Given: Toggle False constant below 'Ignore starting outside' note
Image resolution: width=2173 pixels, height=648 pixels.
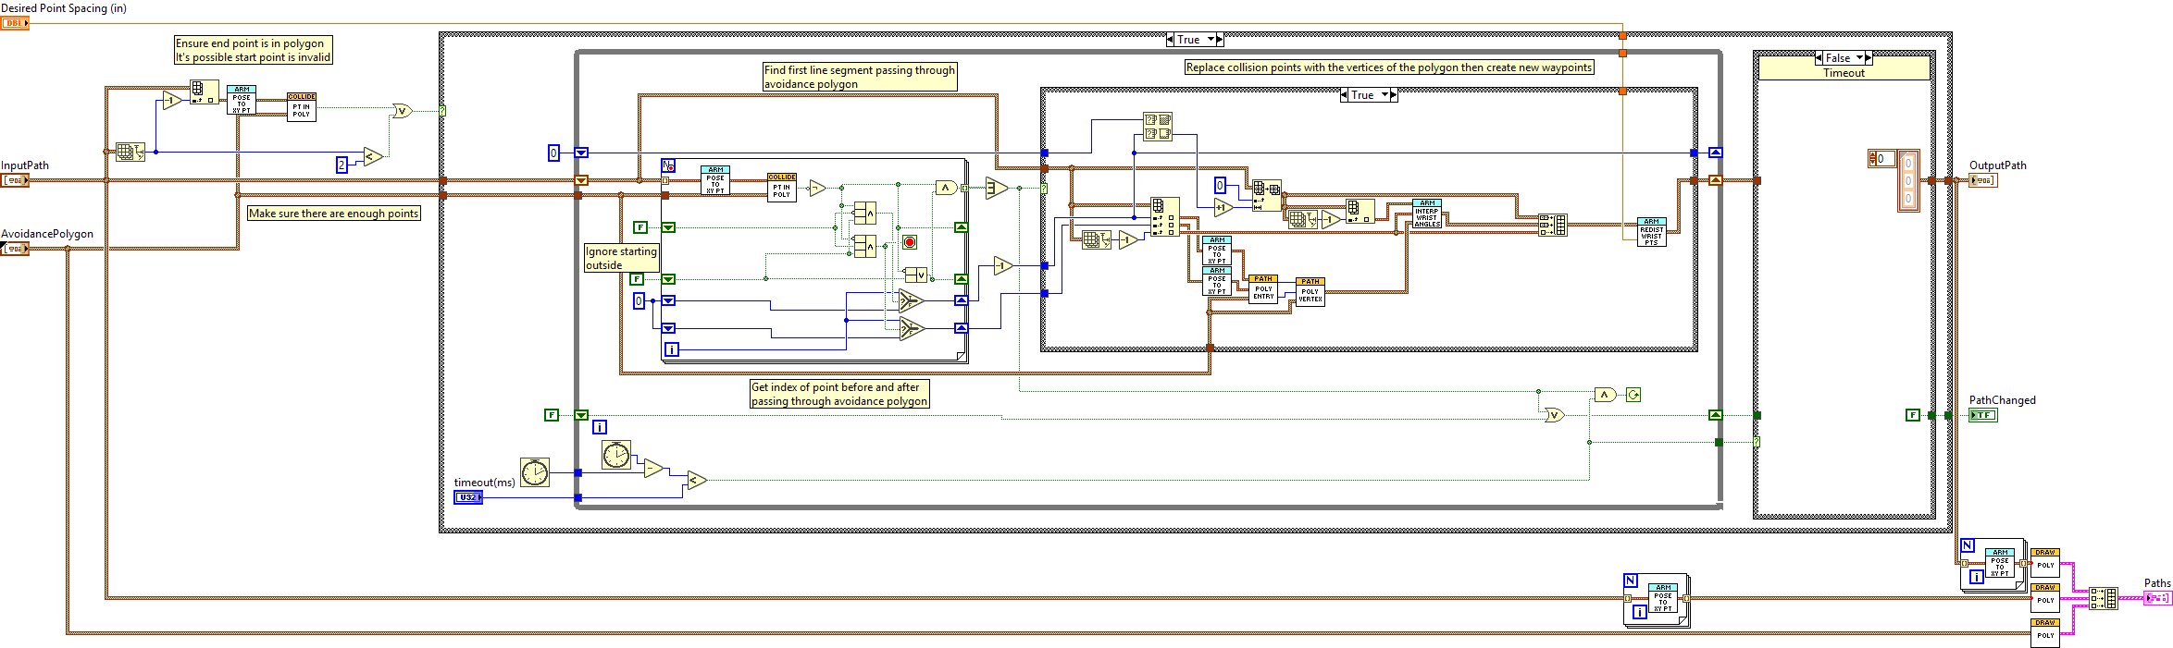Looking at the screenshot, I should pos(637,279).
